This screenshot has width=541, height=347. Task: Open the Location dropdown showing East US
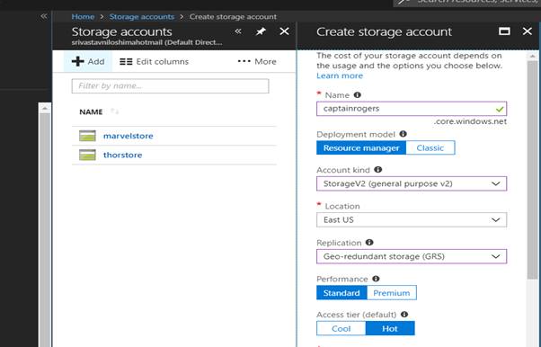click(412, 220)
